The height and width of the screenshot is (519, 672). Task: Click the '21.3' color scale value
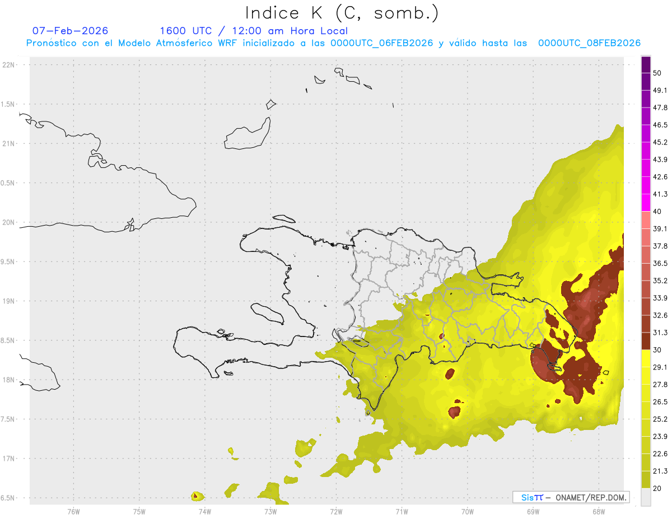(660, 470)
